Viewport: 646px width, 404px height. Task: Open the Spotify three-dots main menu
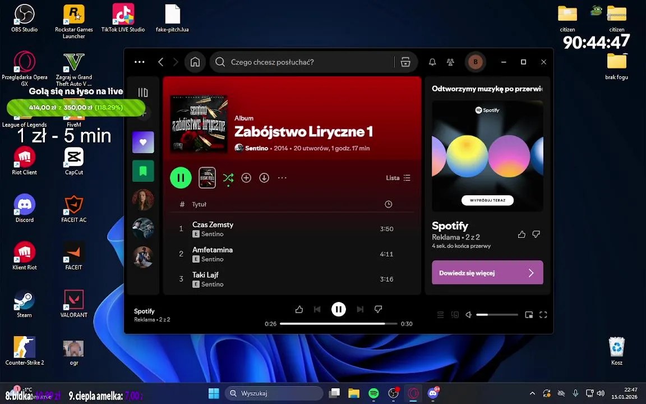(x=139, y=62)
